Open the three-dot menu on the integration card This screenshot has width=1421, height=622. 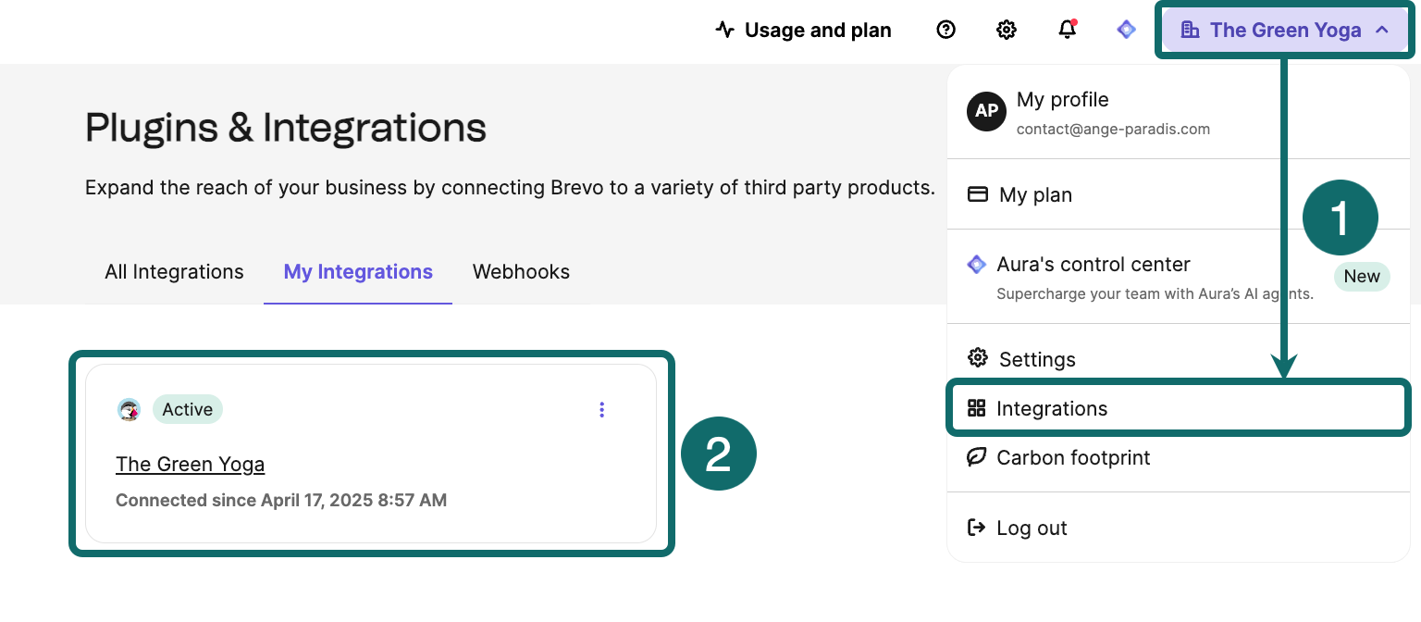602,409
